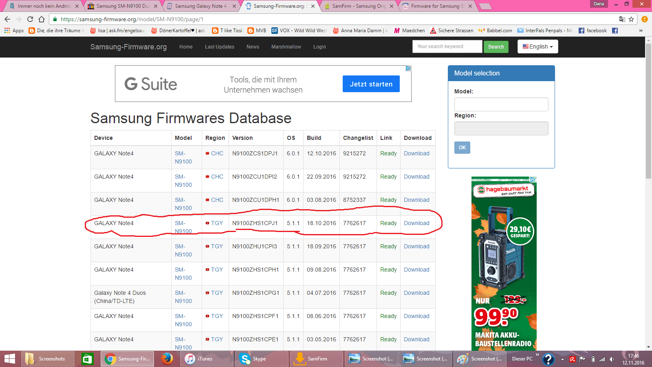The width and height of the screenshot is (652, 367).
Task: Click the page vertical scrollbar
Action: tap(648, 111)
